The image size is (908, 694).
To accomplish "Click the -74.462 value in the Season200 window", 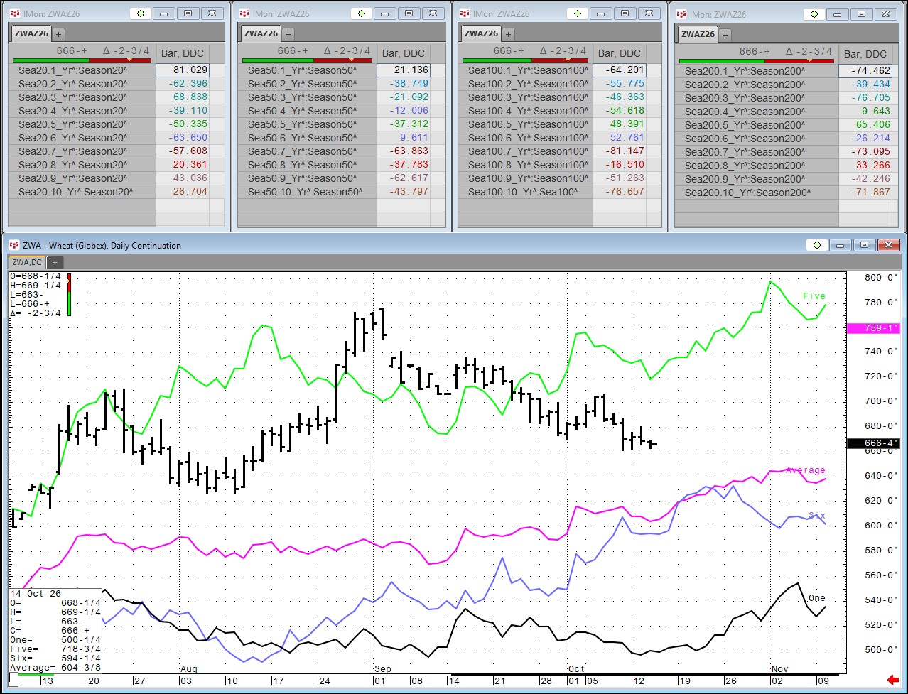I will [865, 71].
